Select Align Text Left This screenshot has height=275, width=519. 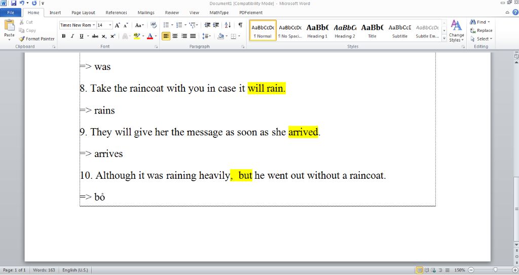click(166, 36)
